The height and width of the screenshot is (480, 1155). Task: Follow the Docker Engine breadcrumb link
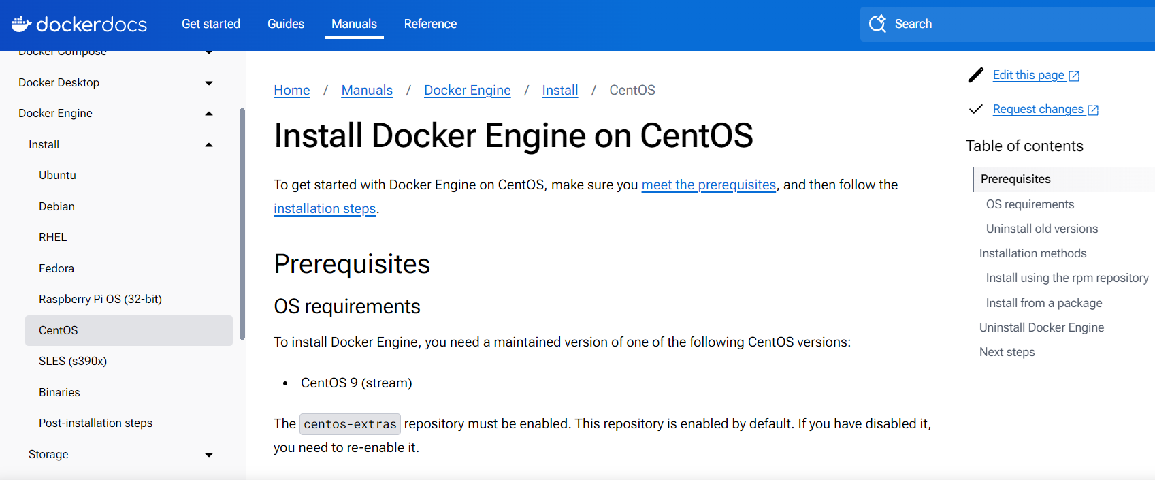pyautogui.click(x=468, y=90)
